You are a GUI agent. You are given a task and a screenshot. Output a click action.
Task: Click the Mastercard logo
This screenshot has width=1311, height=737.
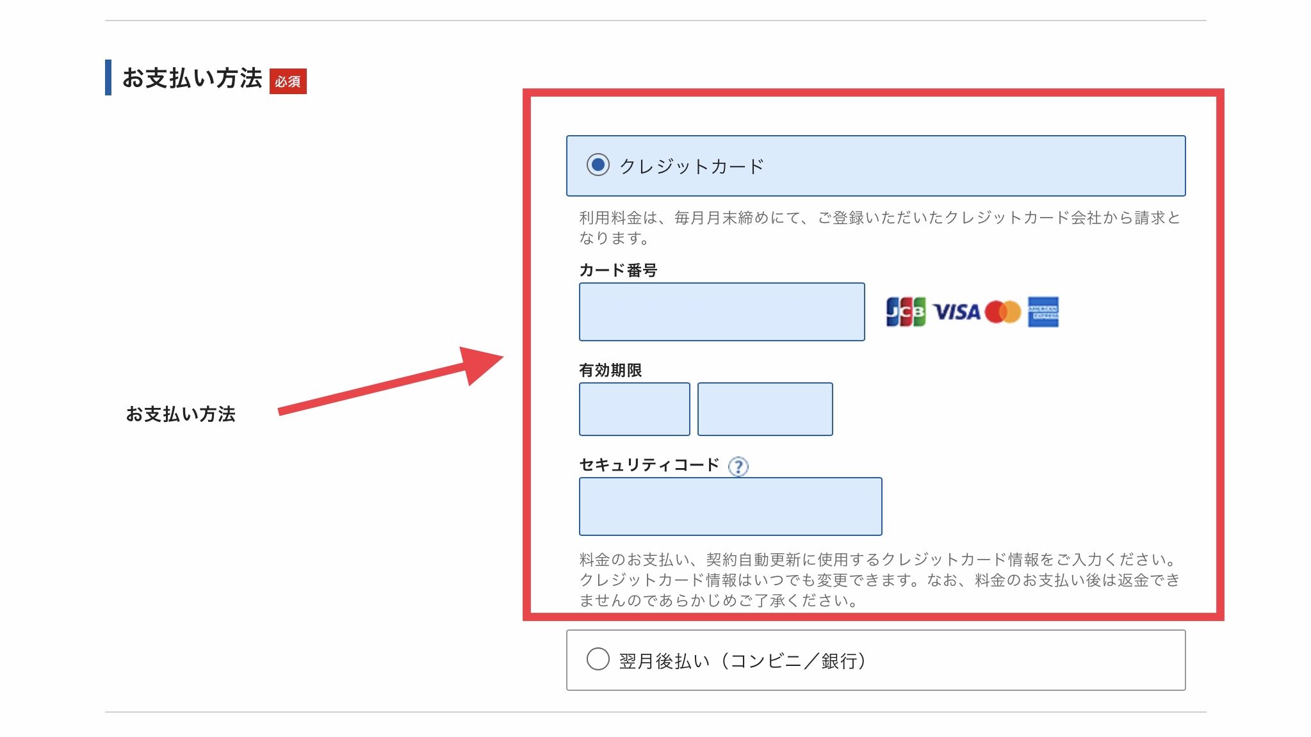point(1002,312)
